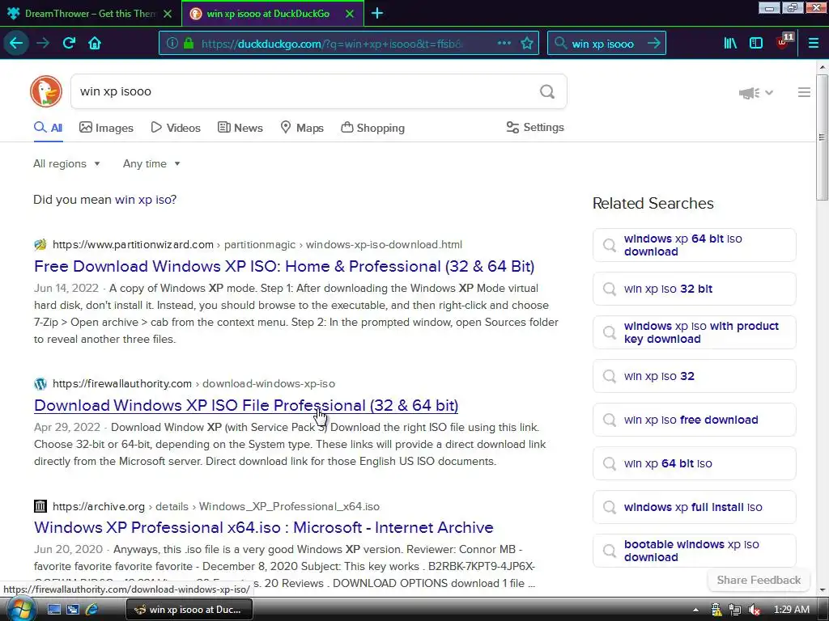Submit the toolbar search with the arrow
Viewport: 829px width, 621px height.
[653, 43]
